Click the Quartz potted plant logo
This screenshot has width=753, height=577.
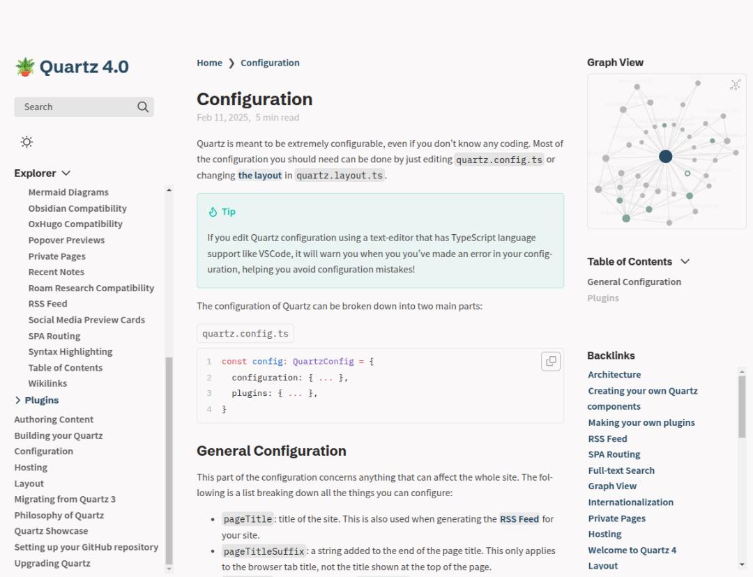pyautogui.click(x=25, y=67)
